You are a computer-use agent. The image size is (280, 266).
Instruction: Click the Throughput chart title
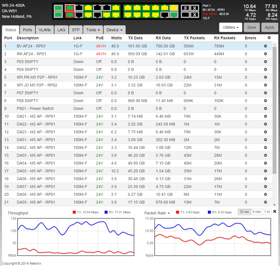(x=18, y=213)
